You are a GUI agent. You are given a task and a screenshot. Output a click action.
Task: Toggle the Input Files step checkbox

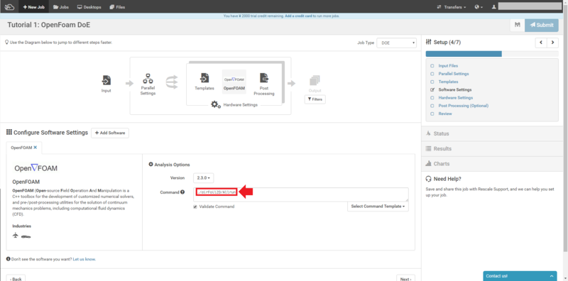point(432,66)
